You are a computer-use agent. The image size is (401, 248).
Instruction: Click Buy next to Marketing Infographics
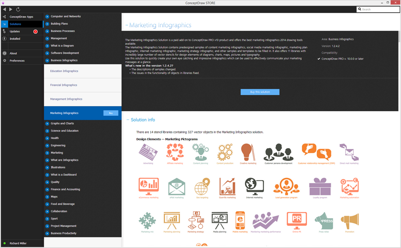[111, 113]
